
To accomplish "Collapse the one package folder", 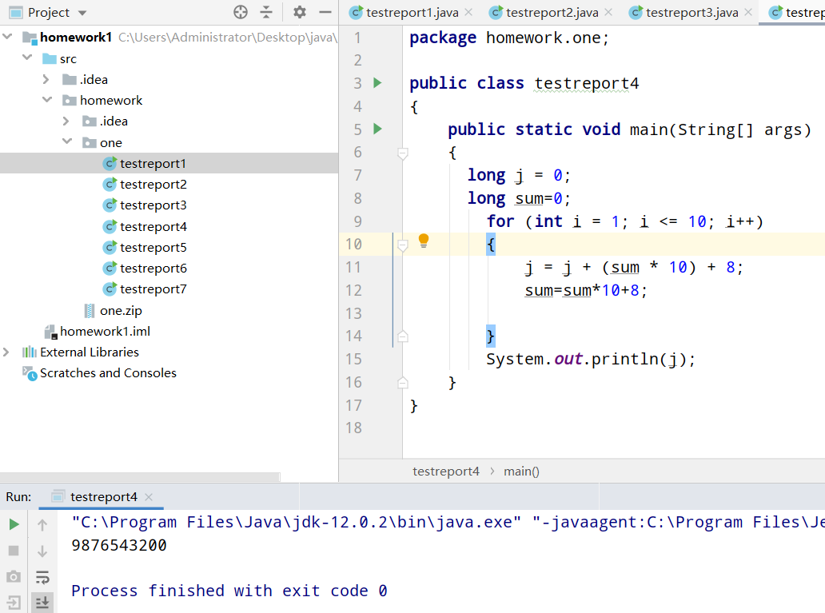I will coord(67,141).
